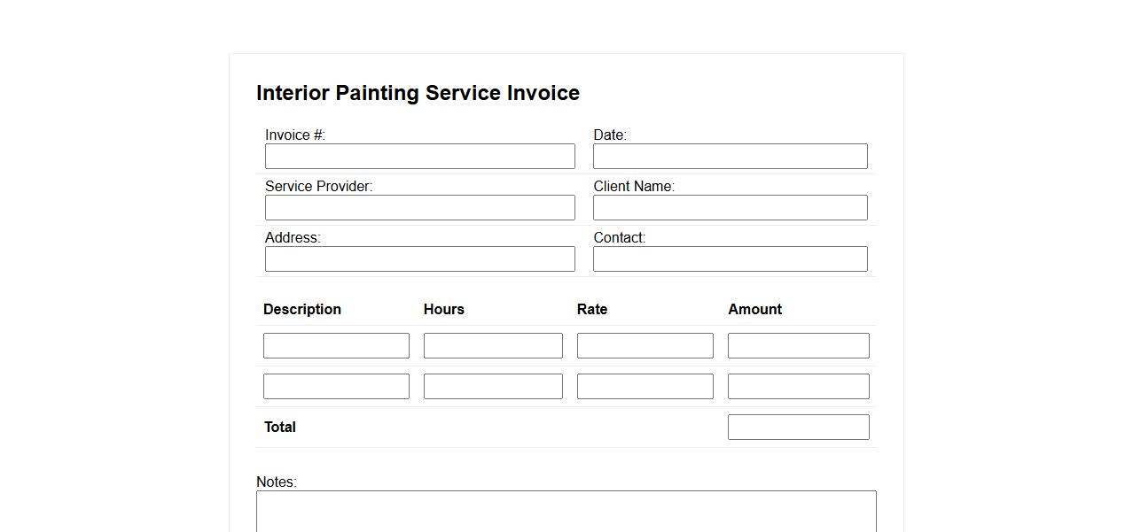
Task: Click first row Hours input
Action: [493, 346]
